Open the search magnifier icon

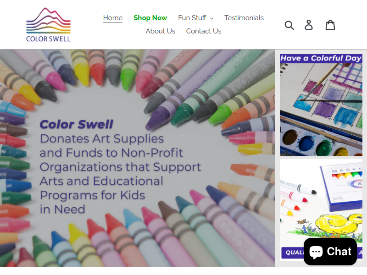point(289,25)
